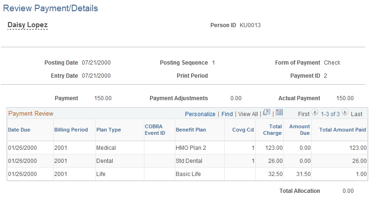The width and height of the screenshot is (372, 198).
Task: Select Medical plan type cell
Action: point(106,148)
